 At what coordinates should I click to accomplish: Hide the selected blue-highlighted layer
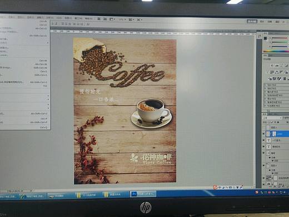264,134
